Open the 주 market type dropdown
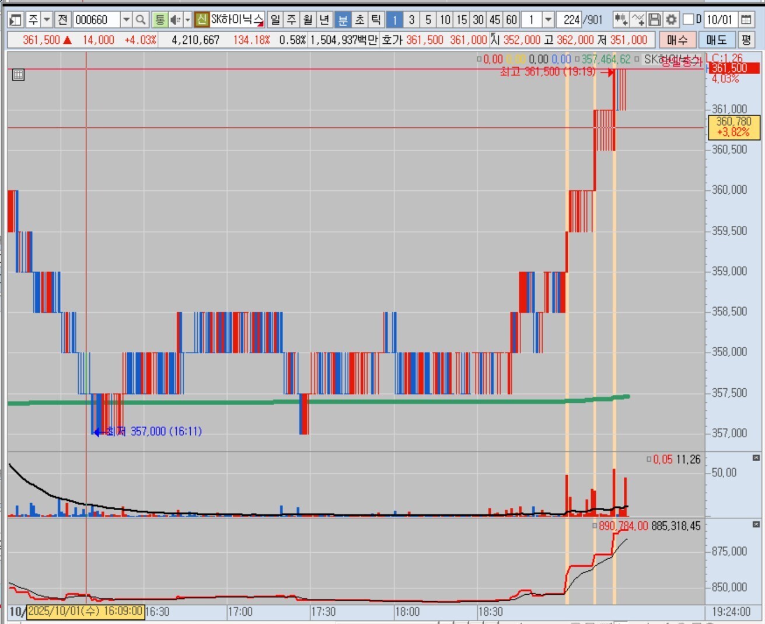765x624 pixels. 47,20
